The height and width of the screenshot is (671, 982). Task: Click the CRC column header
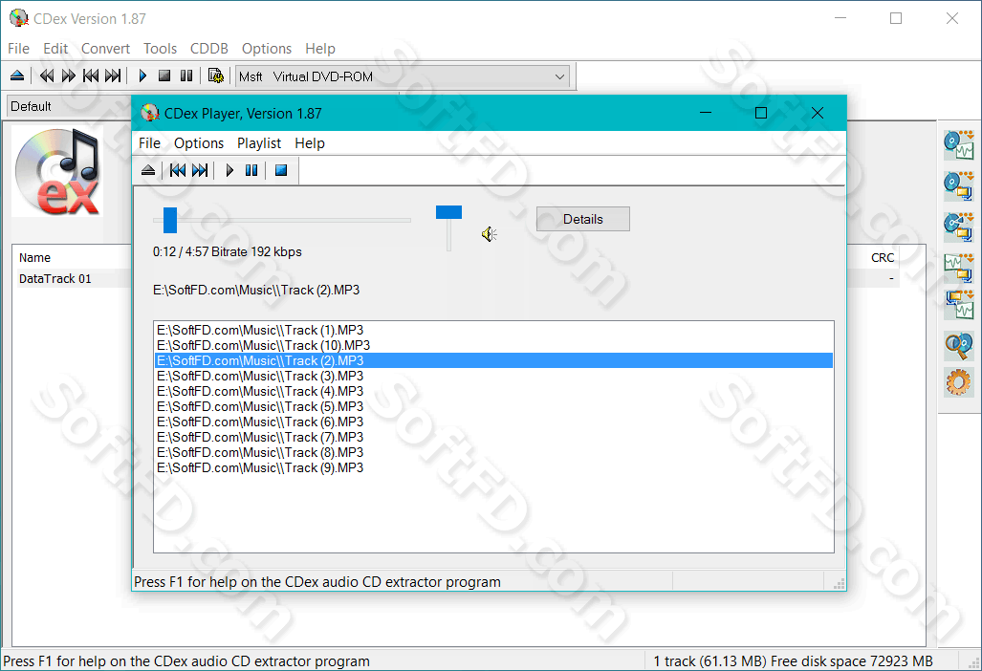point(874,258)
